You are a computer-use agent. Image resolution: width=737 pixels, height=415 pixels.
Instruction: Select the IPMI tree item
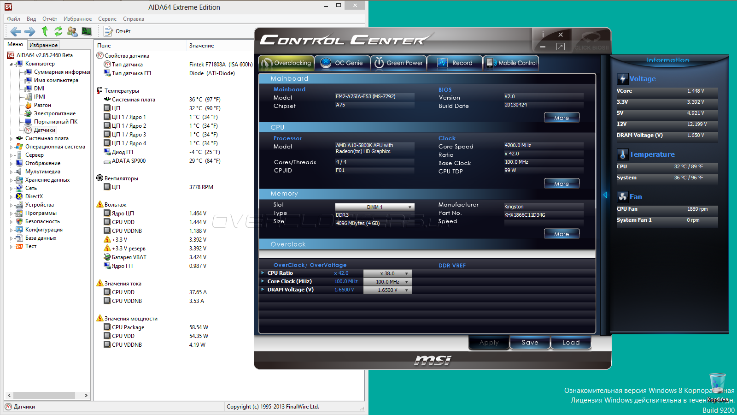(x=35, y=97)
